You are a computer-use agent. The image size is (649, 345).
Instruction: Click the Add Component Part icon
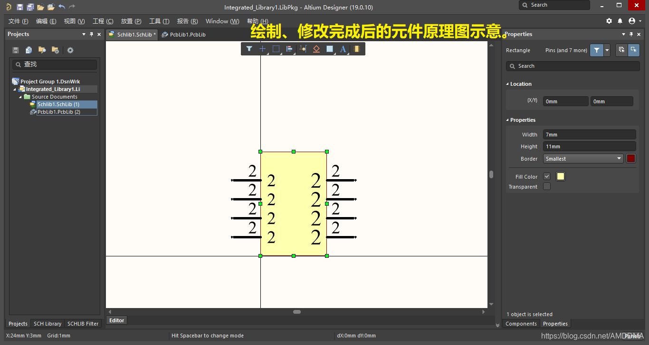(357, 49)
